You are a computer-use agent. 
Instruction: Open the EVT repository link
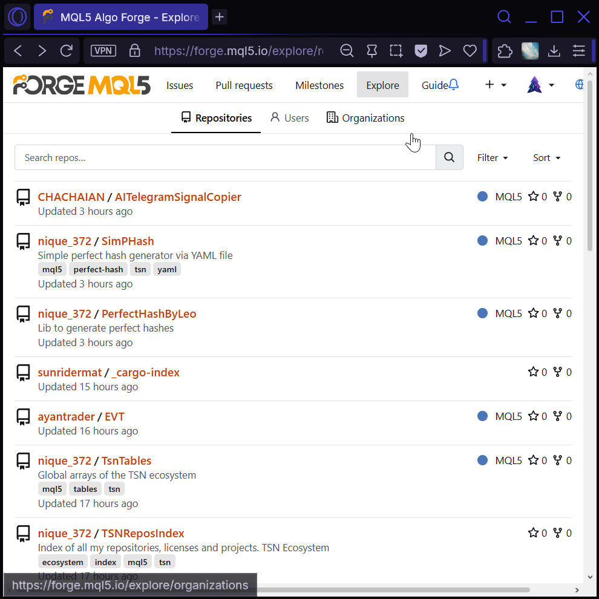(x=114, y=417)
